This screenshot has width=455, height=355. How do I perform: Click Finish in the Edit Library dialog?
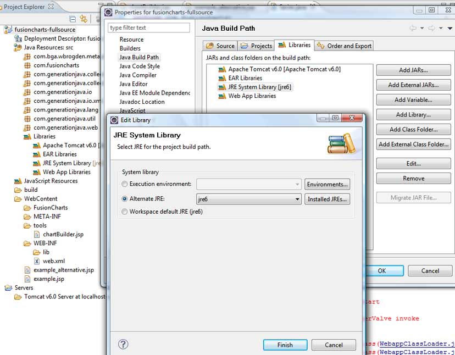click(x=285, y=345)
